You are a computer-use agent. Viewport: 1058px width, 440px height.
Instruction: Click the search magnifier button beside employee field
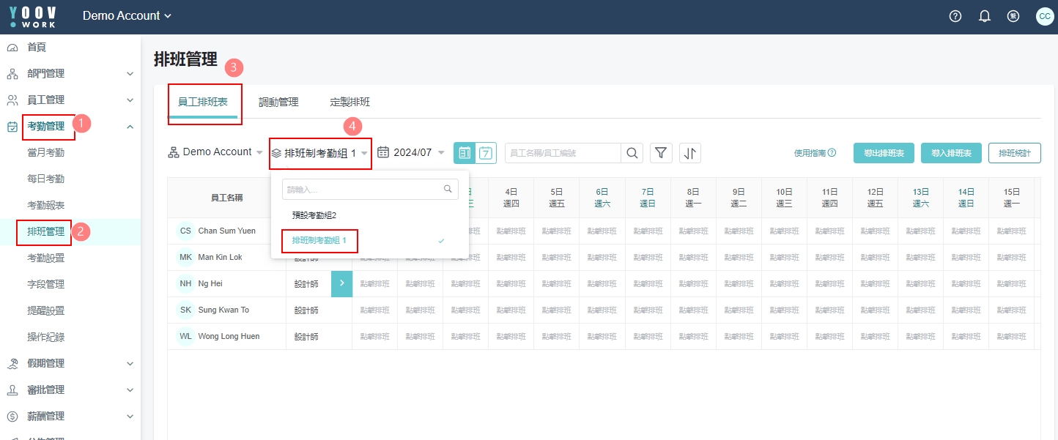632,152
